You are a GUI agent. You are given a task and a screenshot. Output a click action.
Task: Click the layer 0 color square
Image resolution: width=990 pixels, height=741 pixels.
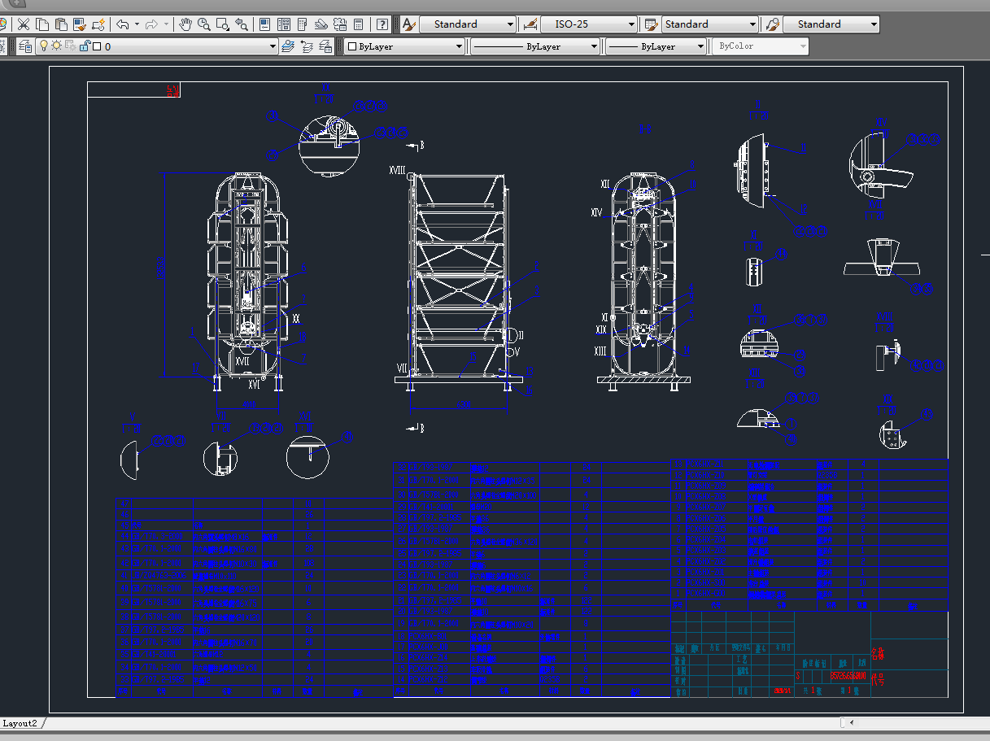click(97, 46)
